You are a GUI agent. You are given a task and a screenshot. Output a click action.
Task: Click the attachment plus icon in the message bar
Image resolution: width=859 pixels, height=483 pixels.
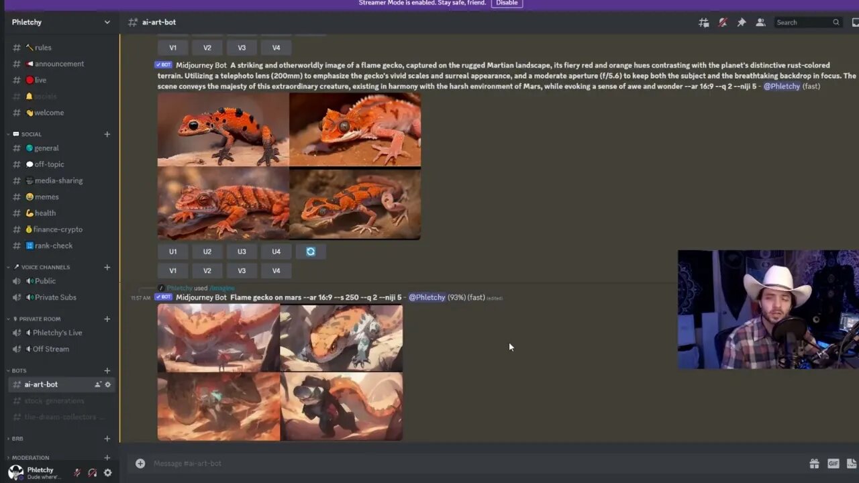140,463
